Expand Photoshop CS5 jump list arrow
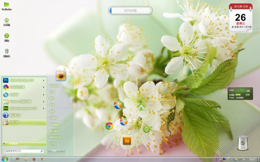The height and width of the screenshot is (162, 260). tap(44, 80)
